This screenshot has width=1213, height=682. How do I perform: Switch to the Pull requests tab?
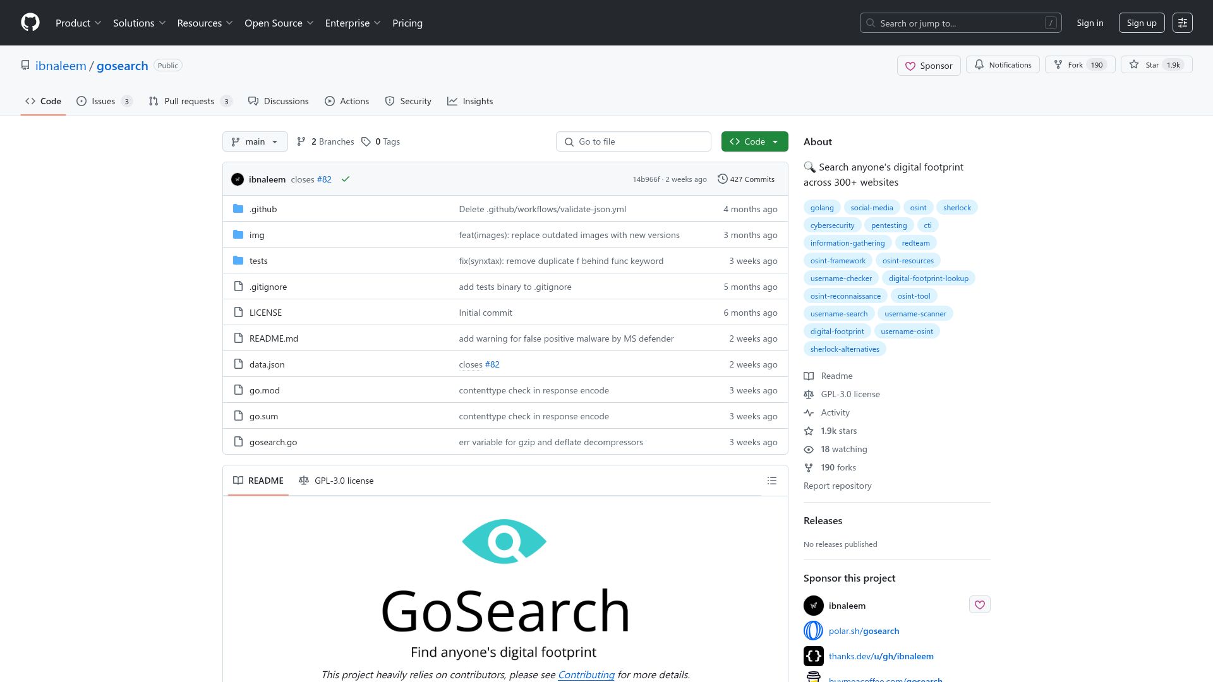(191, 101)
